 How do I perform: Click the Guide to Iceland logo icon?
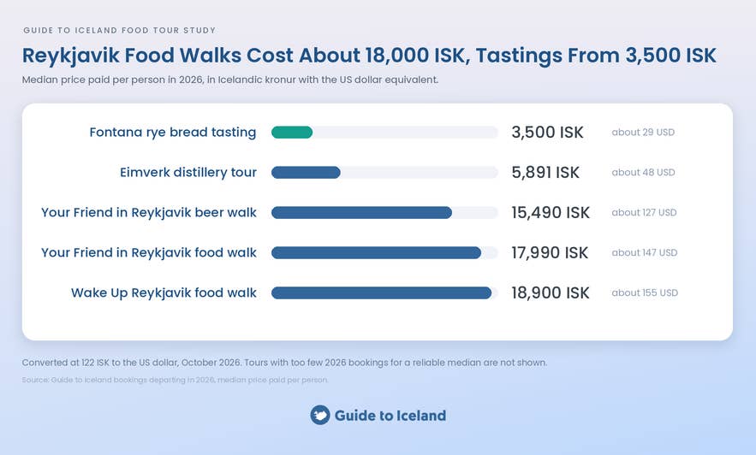(319, 415)
